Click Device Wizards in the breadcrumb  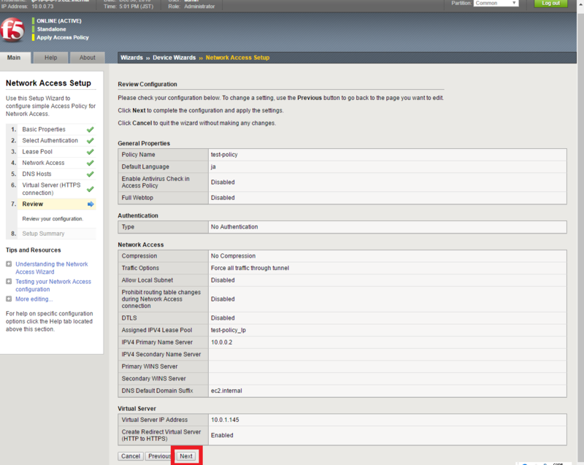coord(174,58)
